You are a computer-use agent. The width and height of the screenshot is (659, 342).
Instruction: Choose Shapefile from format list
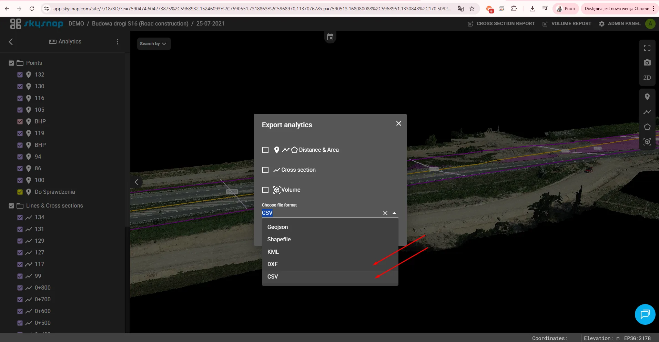click(x=279, y=239)
